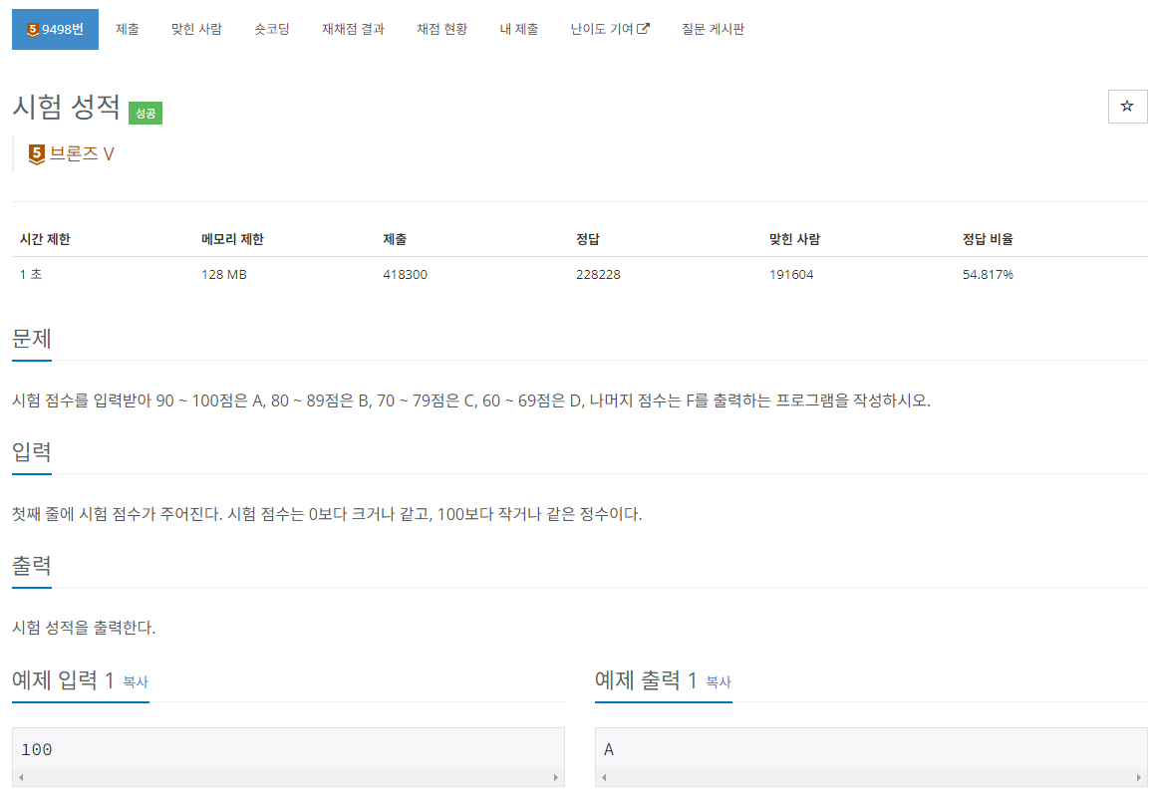Open the 재채점 결과 tab
The height and width of the screenshot is (796, 1159).
pyautogui.click(x=354, y=30)
